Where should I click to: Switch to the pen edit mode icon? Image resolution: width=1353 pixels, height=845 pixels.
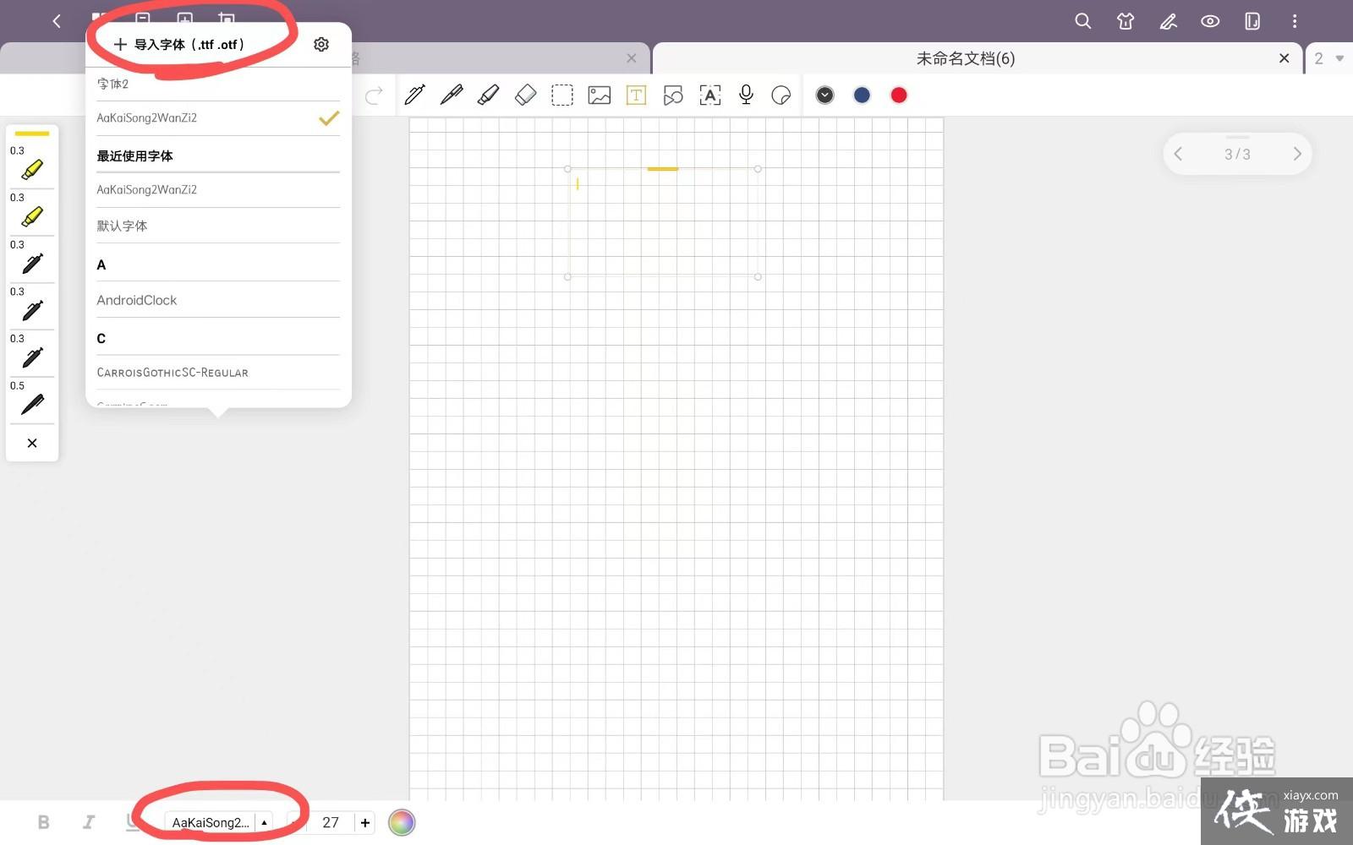[x=1168, y=21]
